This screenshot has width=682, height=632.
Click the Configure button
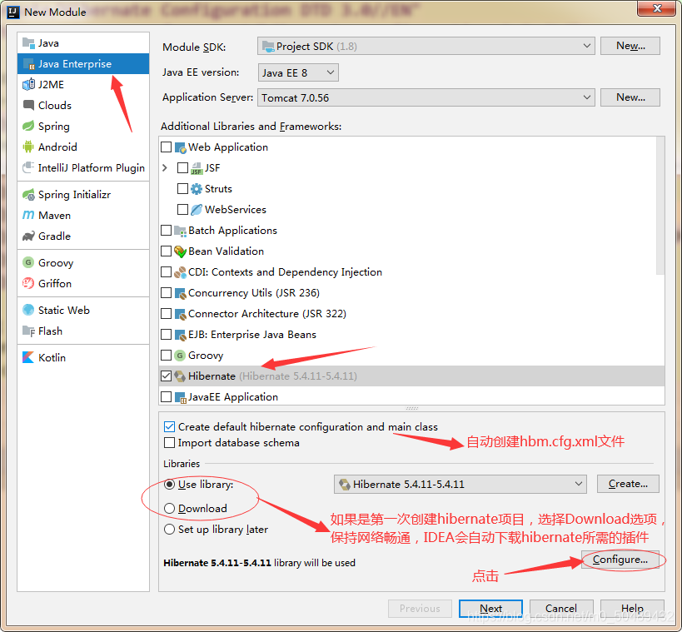(620, 560)
